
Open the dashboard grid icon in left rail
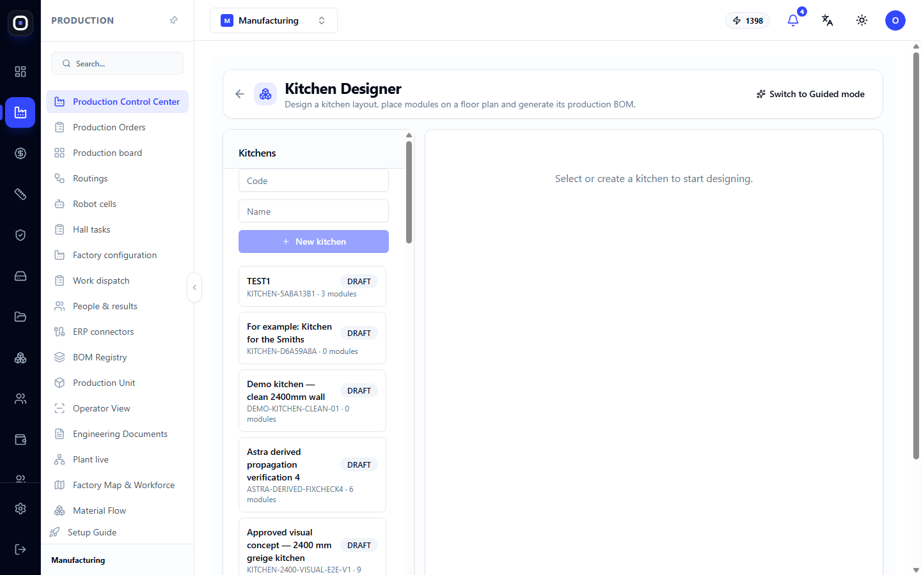(20, 72)
